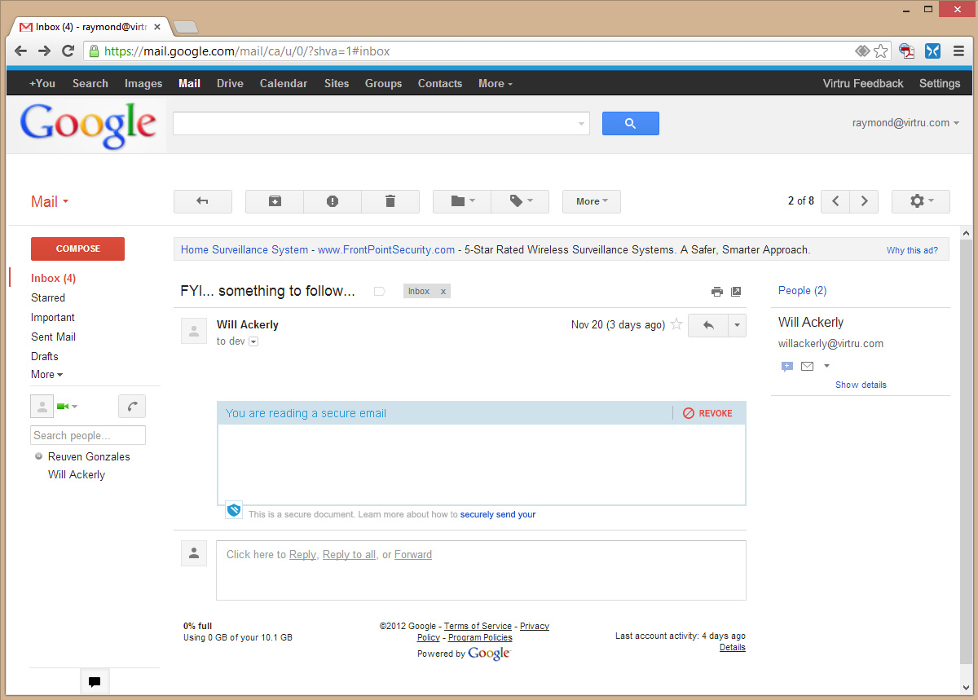The height and width of the screenshot is (700, 978).
Task: Show details arrow next to 'to dev'
Action: (253, 341)
